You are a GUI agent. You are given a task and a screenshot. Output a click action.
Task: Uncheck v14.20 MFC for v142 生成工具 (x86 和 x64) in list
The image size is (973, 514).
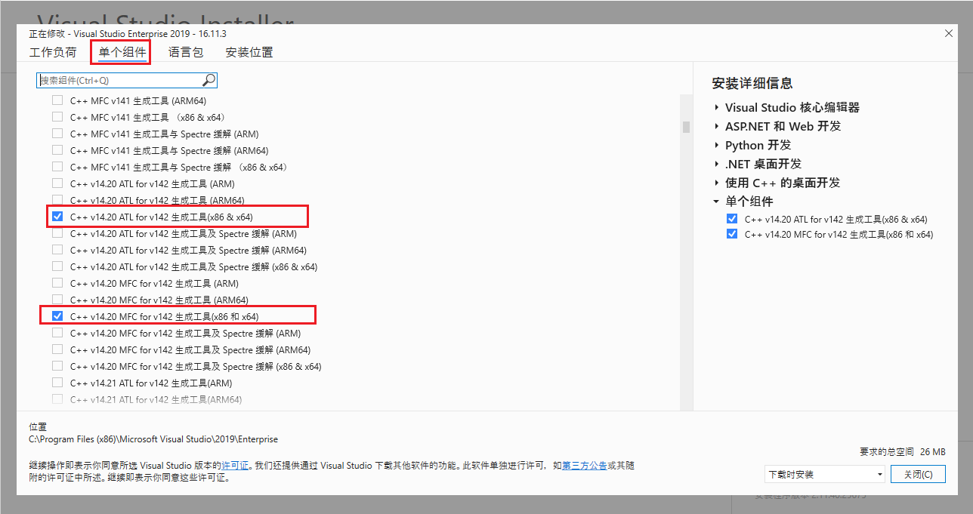(57, 316)
